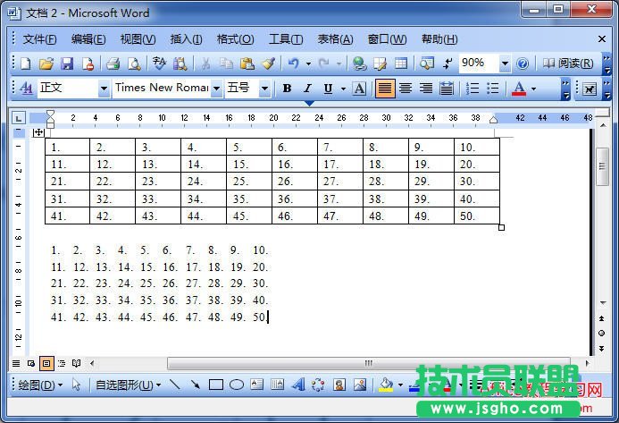The width and height of the screenshot is (619, 423).
Task: Toggle Italic formatting
Action: point(307,89)
